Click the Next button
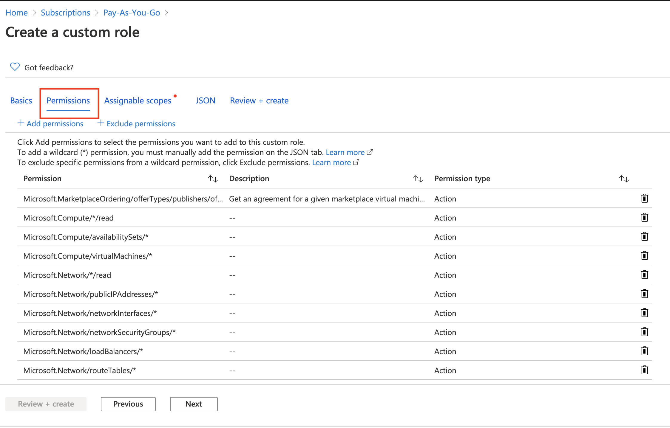The height and width of the screenshot is (428, 670). [194, 404]
